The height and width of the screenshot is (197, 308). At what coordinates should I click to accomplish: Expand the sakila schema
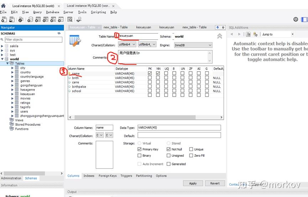click(x=2, y=46)
